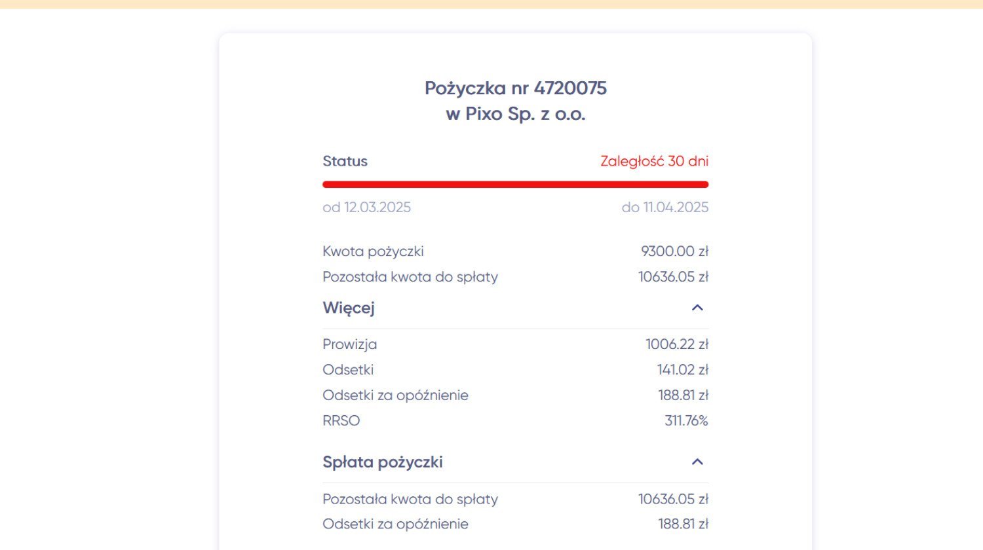The width and height of the screenshot is (983, 550).
Task: Click the Kwota pożyczki 9300.00 zł value
Action: 675,251
